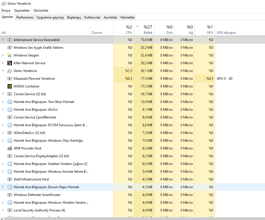Click the %0,5 GPU usage value

210,79
